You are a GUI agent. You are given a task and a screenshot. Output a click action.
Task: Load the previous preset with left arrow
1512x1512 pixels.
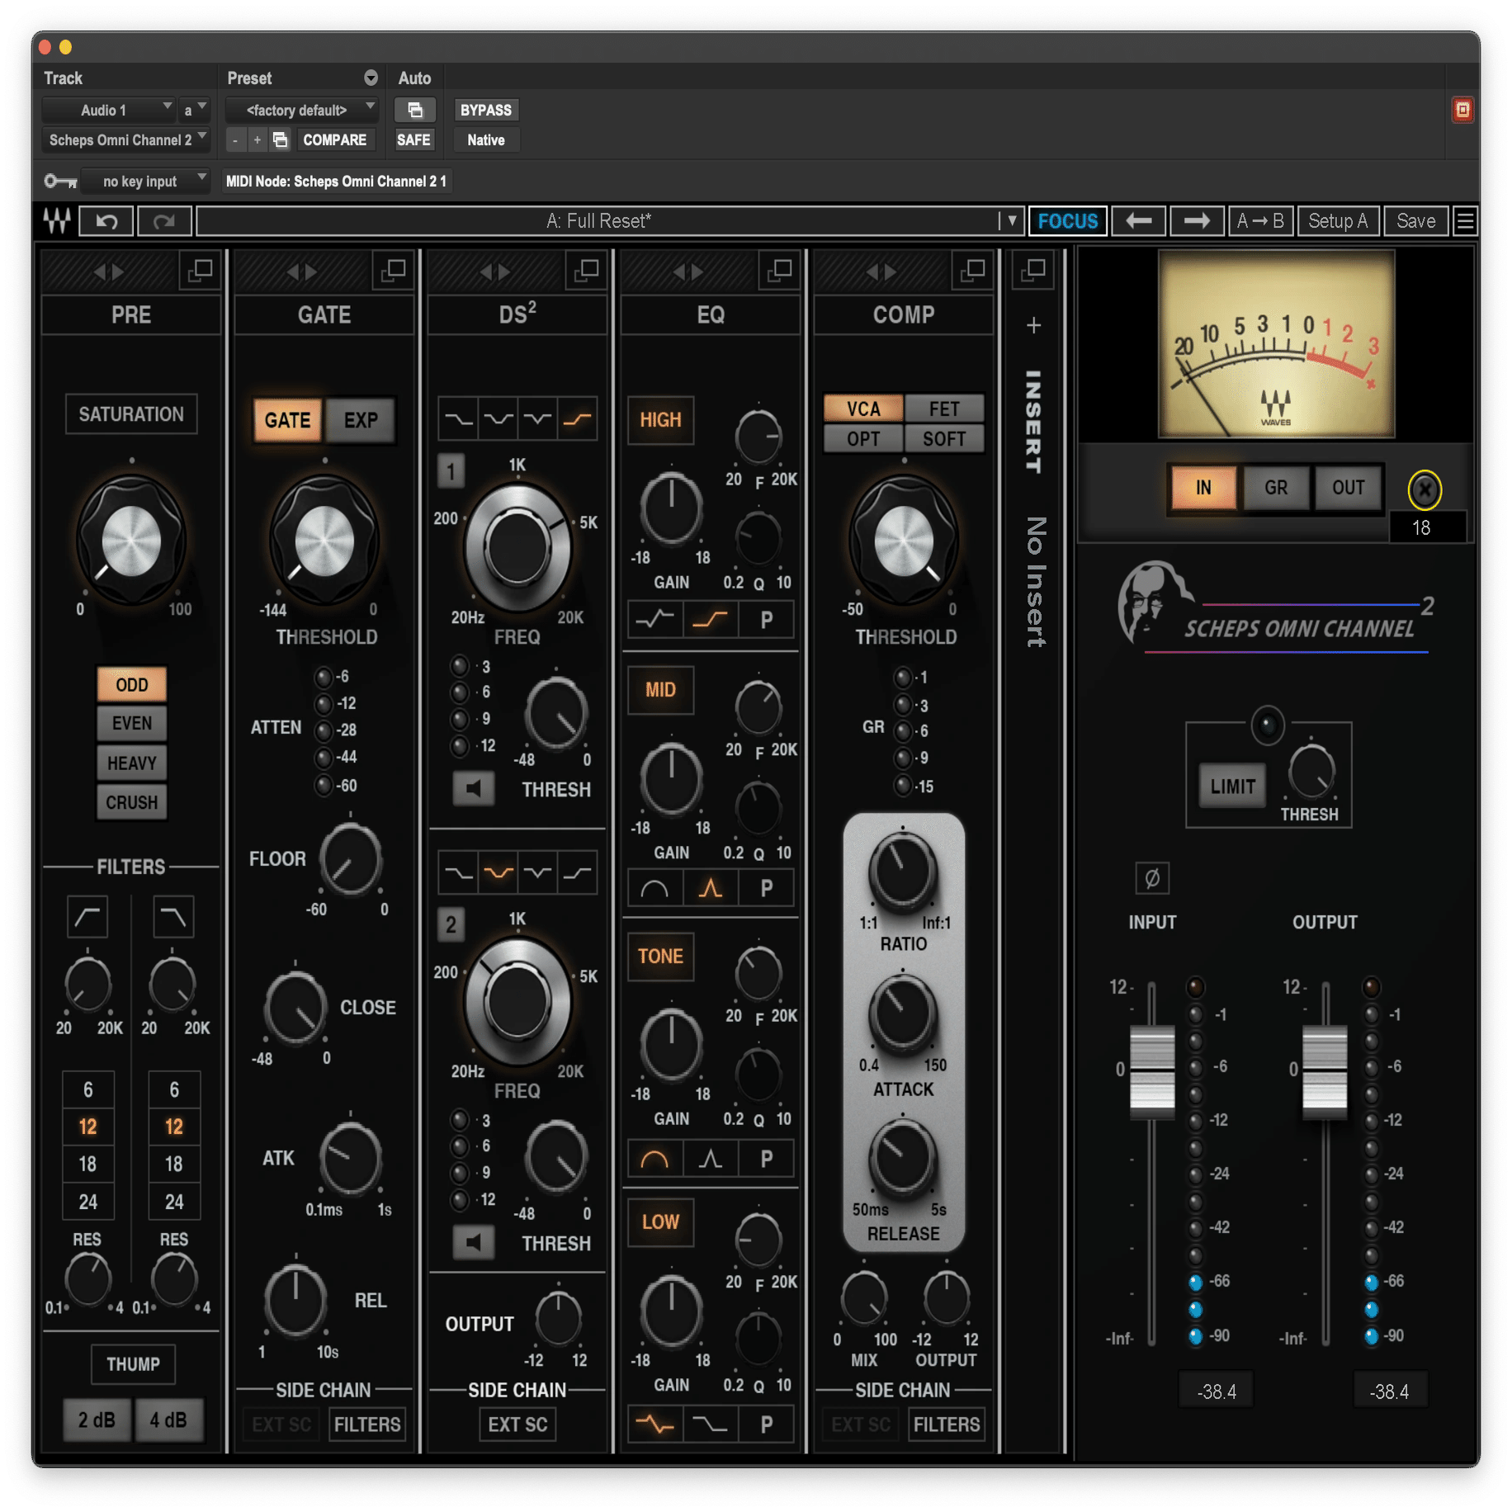click(1138, 221)
